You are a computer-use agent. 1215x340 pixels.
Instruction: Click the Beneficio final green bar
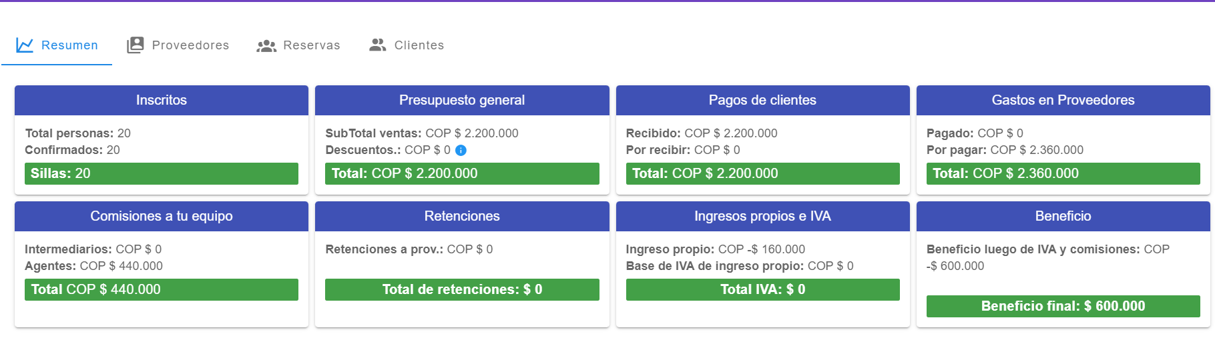[1063, 306]
